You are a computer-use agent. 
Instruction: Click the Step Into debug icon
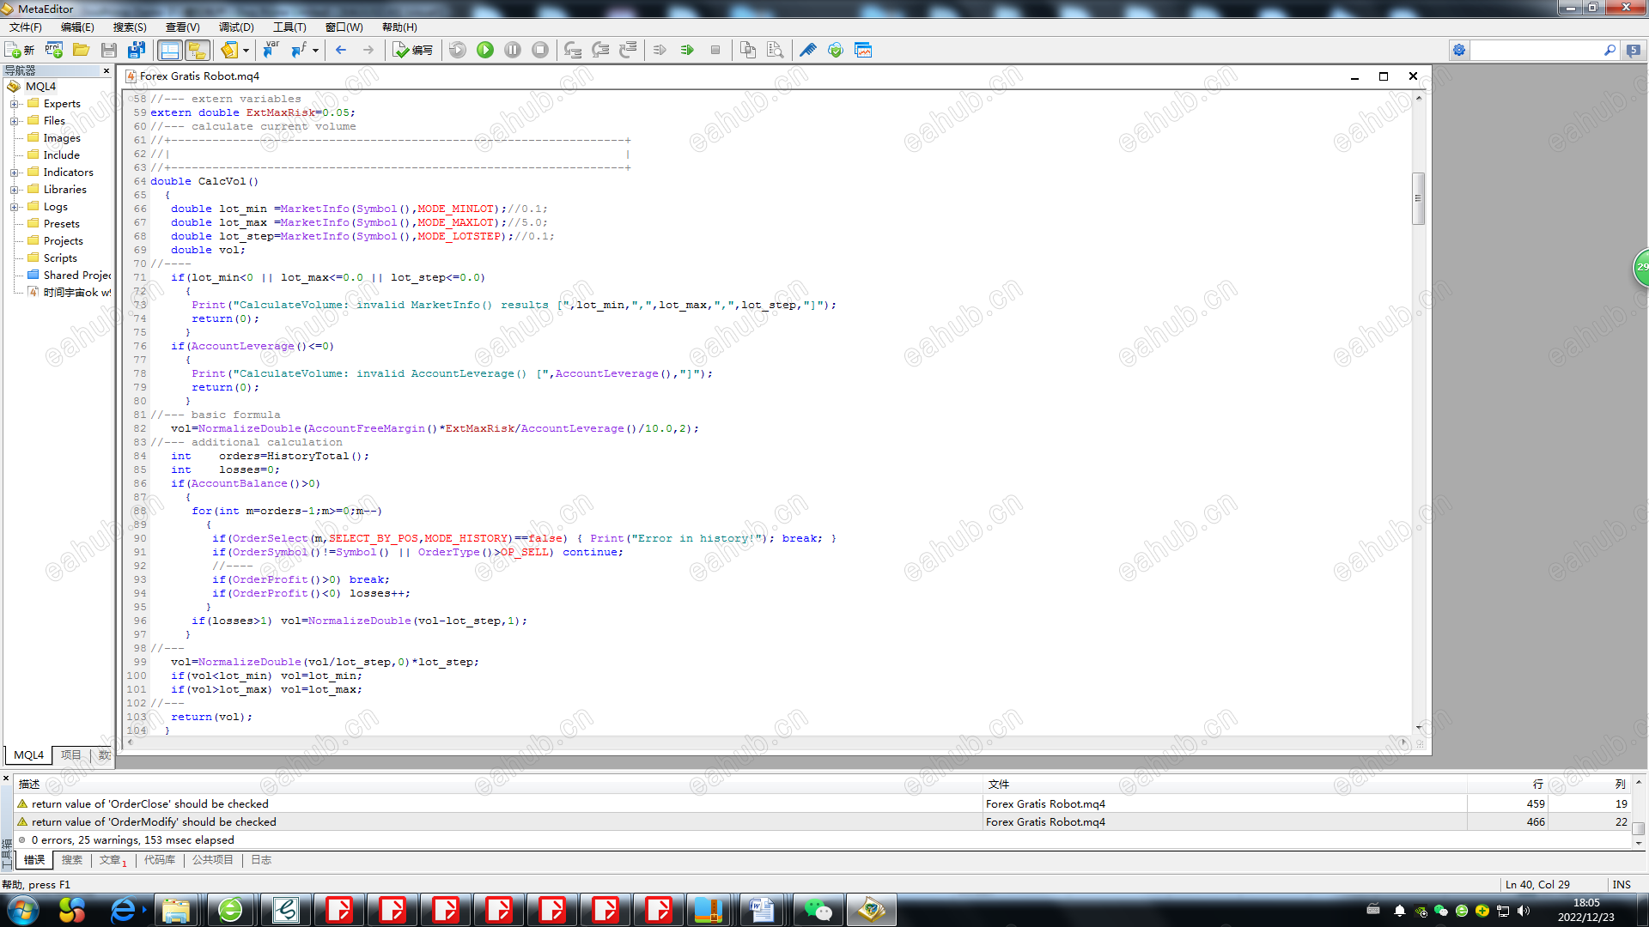pos(573,50)
